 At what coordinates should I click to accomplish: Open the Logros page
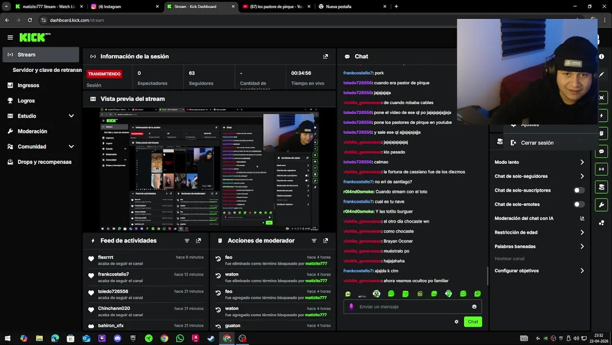click(x=26, y=101)
